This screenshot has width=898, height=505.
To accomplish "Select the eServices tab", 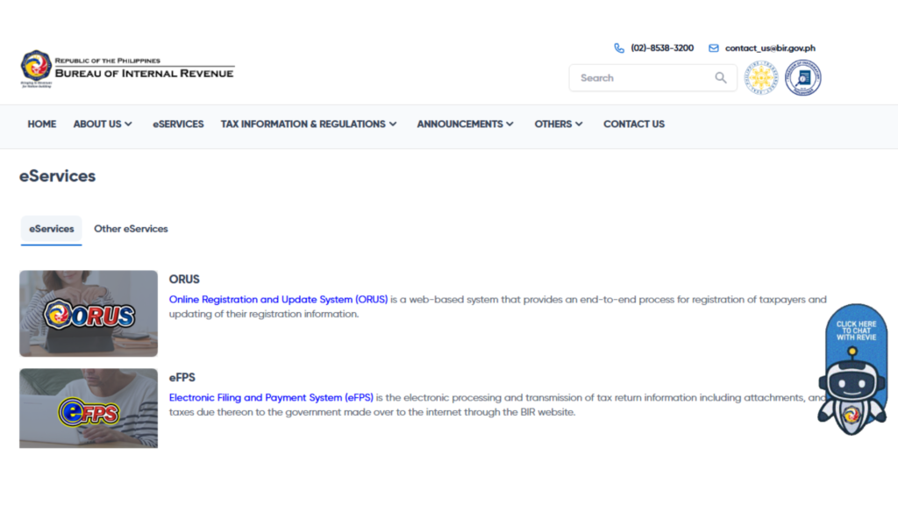I will pyautogui.click(x=52, y=229).
